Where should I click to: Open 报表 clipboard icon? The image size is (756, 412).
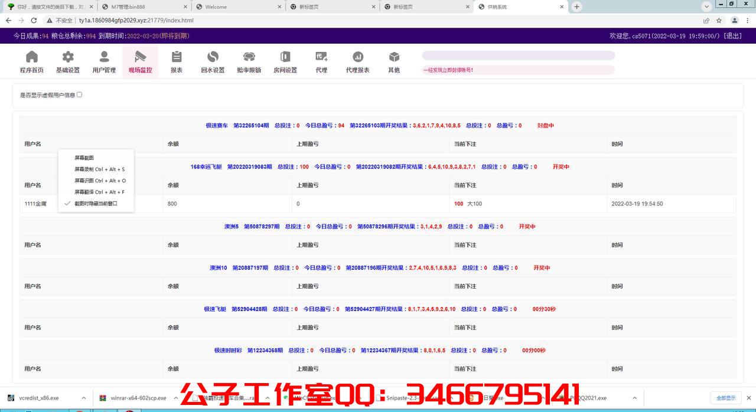[x=177, y=57]
